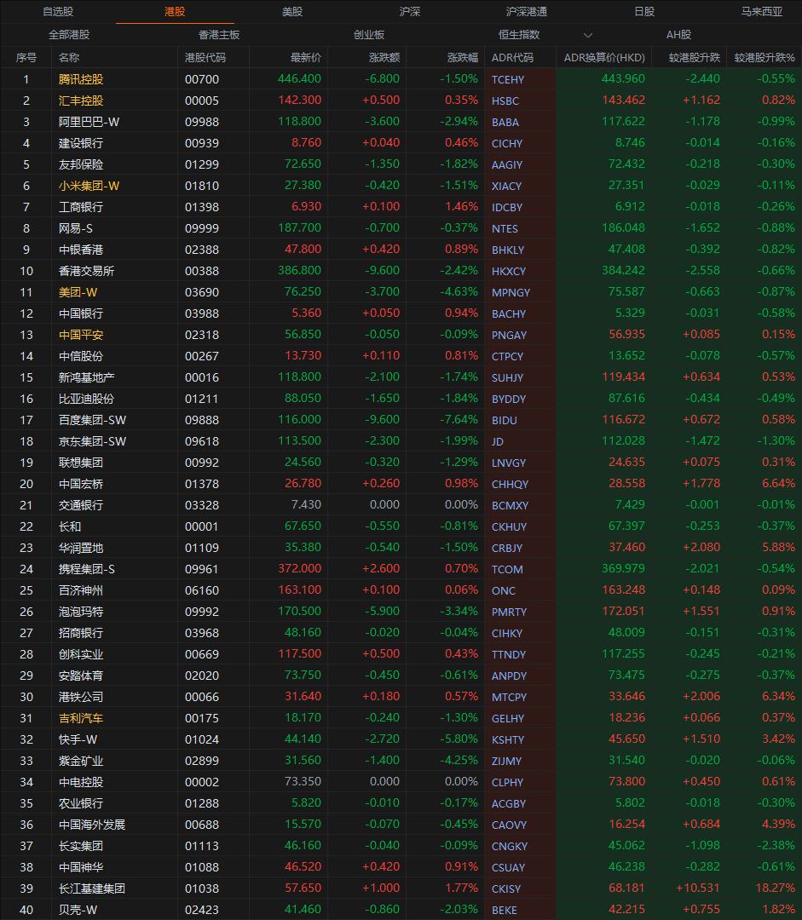
Task: Switch to the 马来西亚 tab
Action: [x=761, y=12]
